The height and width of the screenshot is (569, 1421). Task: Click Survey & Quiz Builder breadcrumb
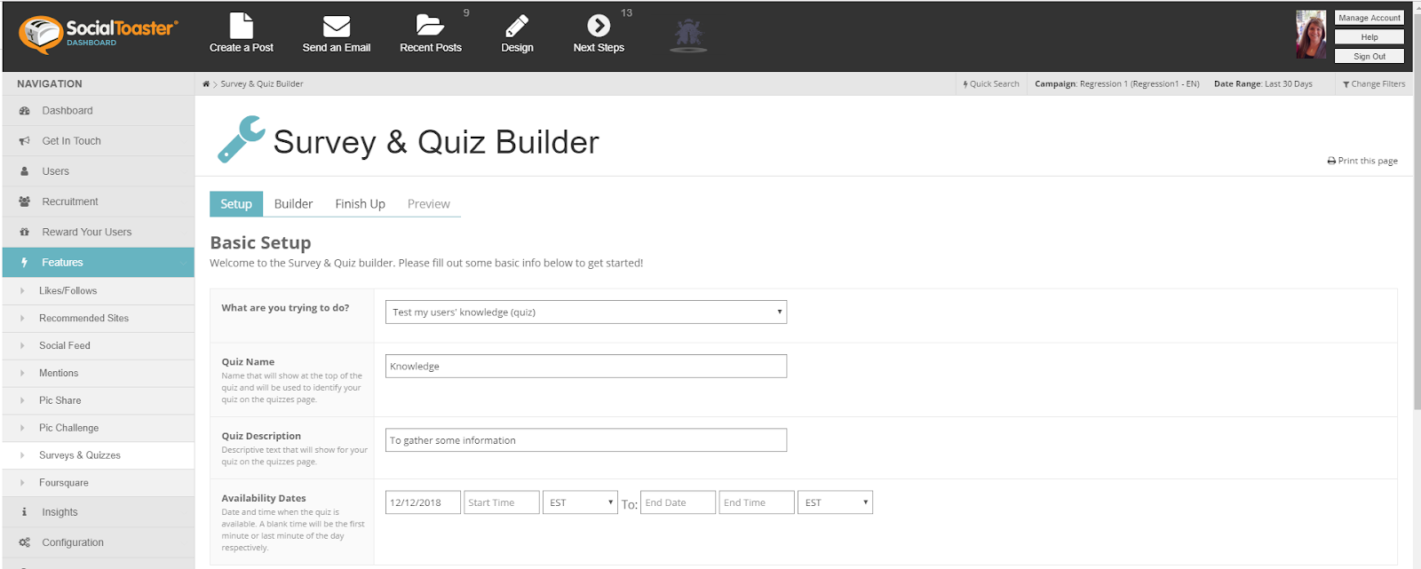[x=262, y=84]
